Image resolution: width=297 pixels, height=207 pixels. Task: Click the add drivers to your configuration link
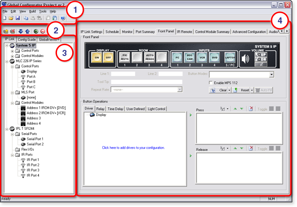[x=133, y=148]
